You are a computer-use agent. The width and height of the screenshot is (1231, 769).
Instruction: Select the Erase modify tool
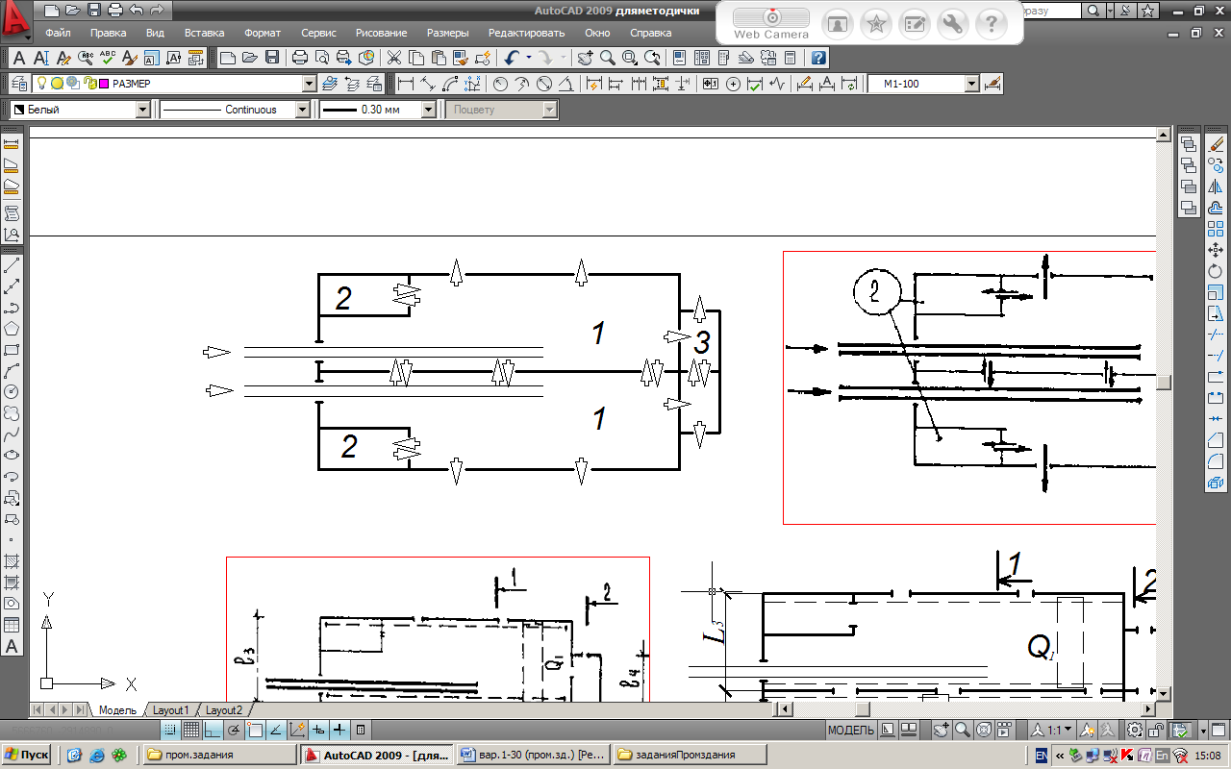pos(1216,145)
